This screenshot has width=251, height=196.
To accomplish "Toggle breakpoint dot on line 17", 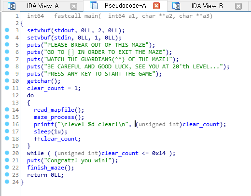I will click(7, 131).
